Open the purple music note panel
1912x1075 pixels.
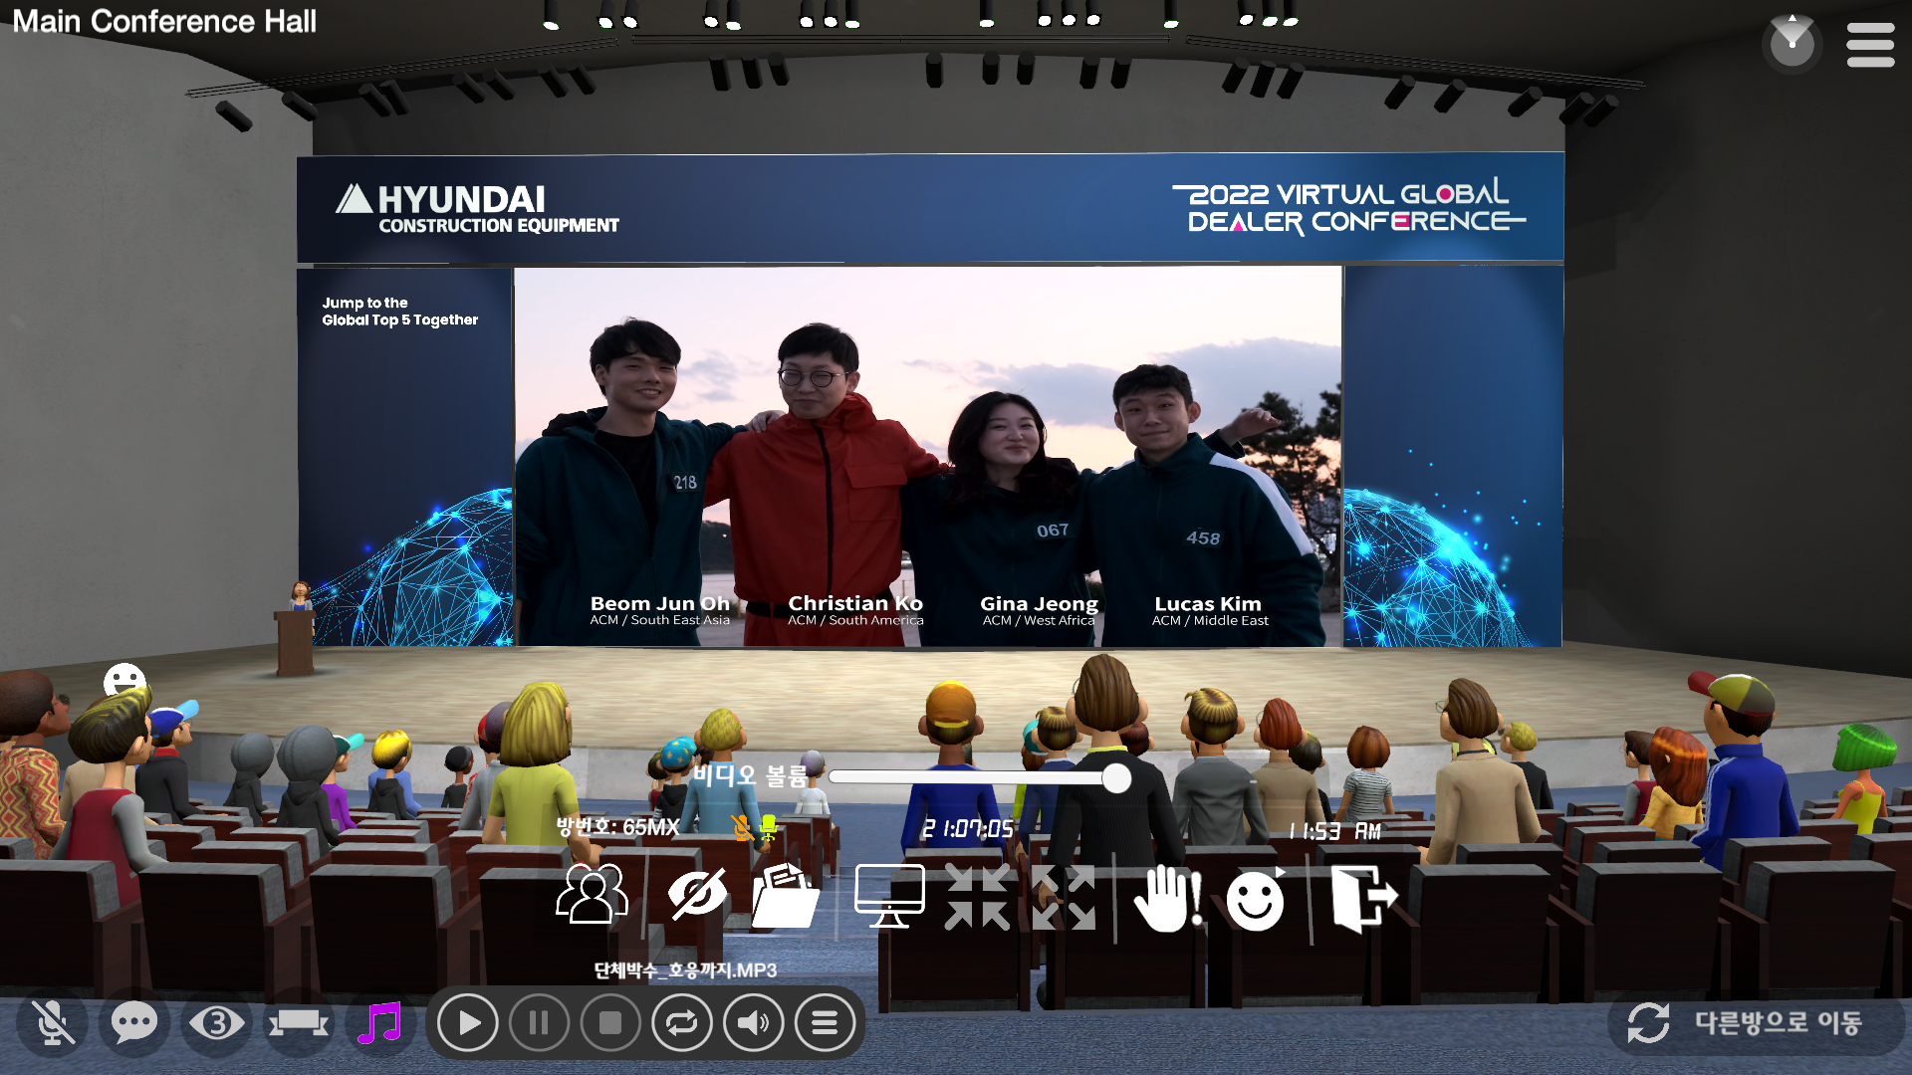(379, 1022)
